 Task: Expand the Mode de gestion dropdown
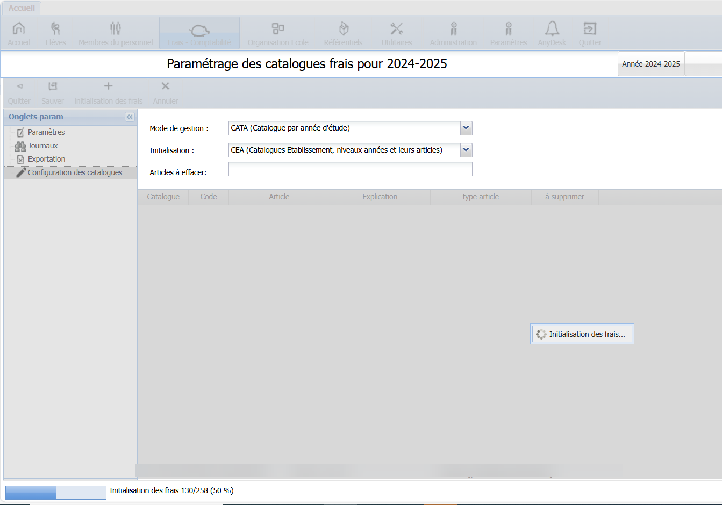(x=466, y=128)
